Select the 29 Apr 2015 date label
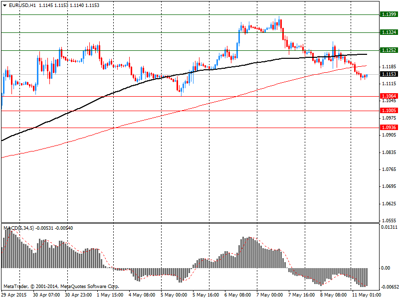The height and width of the screenshot is (299, 399). 14,295
